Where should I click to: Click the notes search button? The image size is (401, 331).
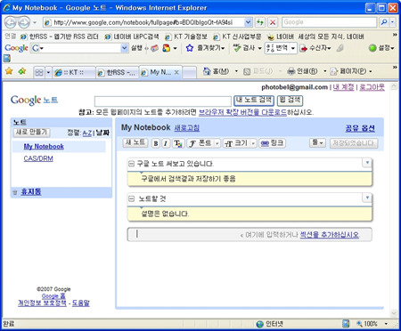tap(254, 101)
